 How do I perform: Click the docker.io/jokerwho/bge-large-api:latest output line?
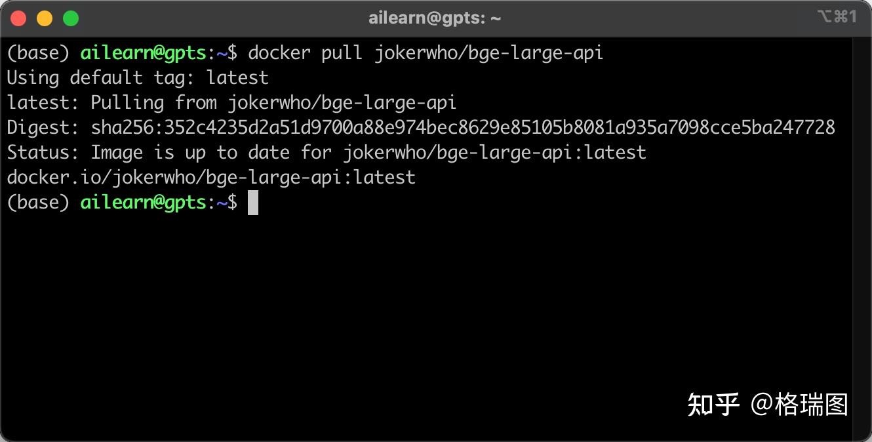(211, 178)
